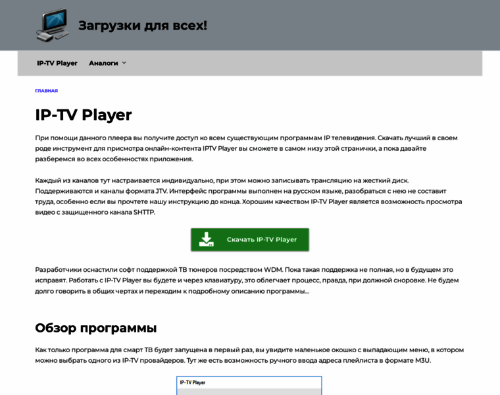Click the download arrow icon on green button
This screenshot has height=395, width=500.
pyautogui.click(x=207, y=239)
